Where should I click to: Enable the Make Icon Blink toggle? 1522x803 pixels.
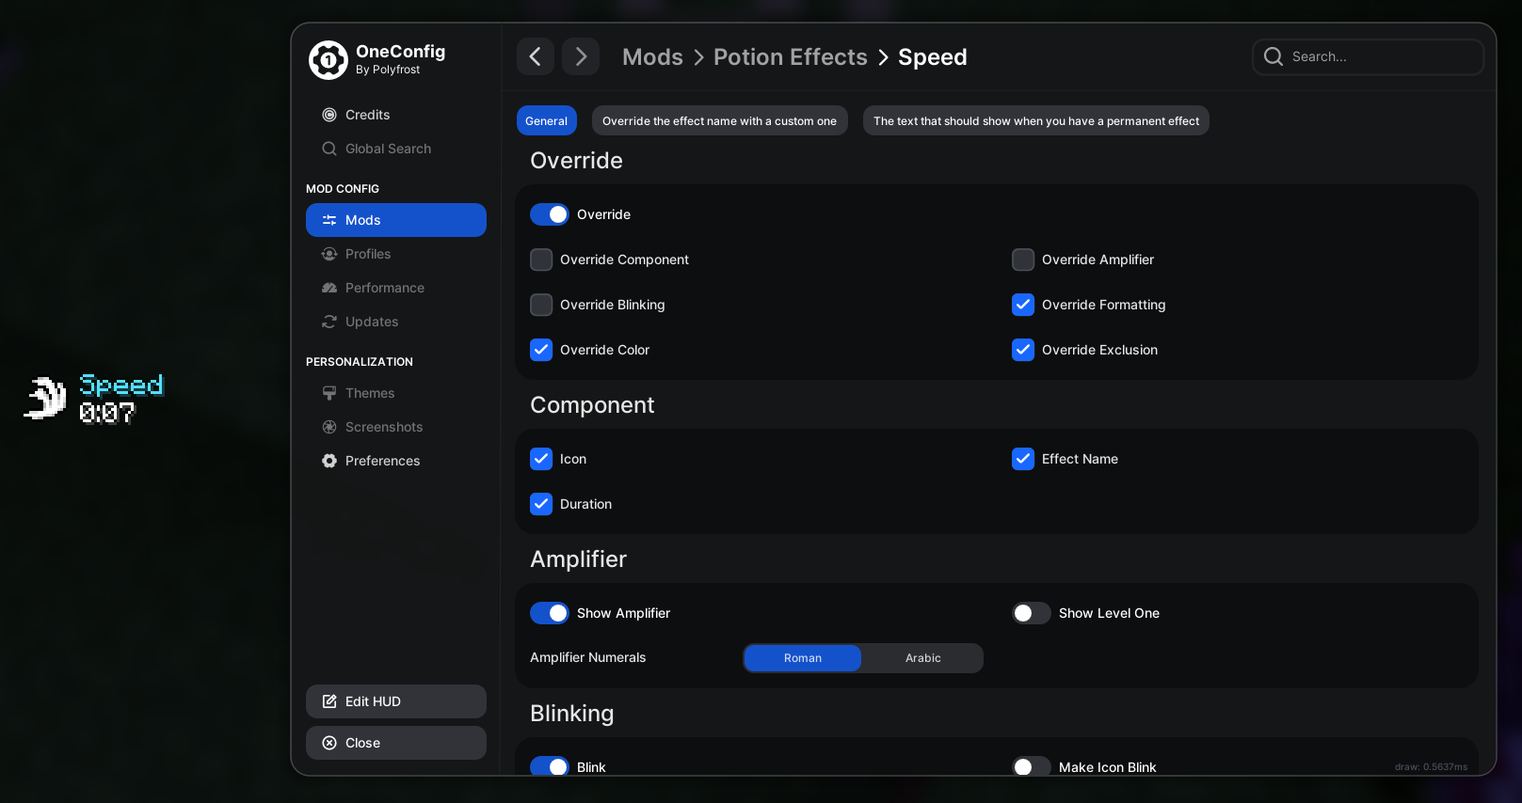pos(1032,766)
